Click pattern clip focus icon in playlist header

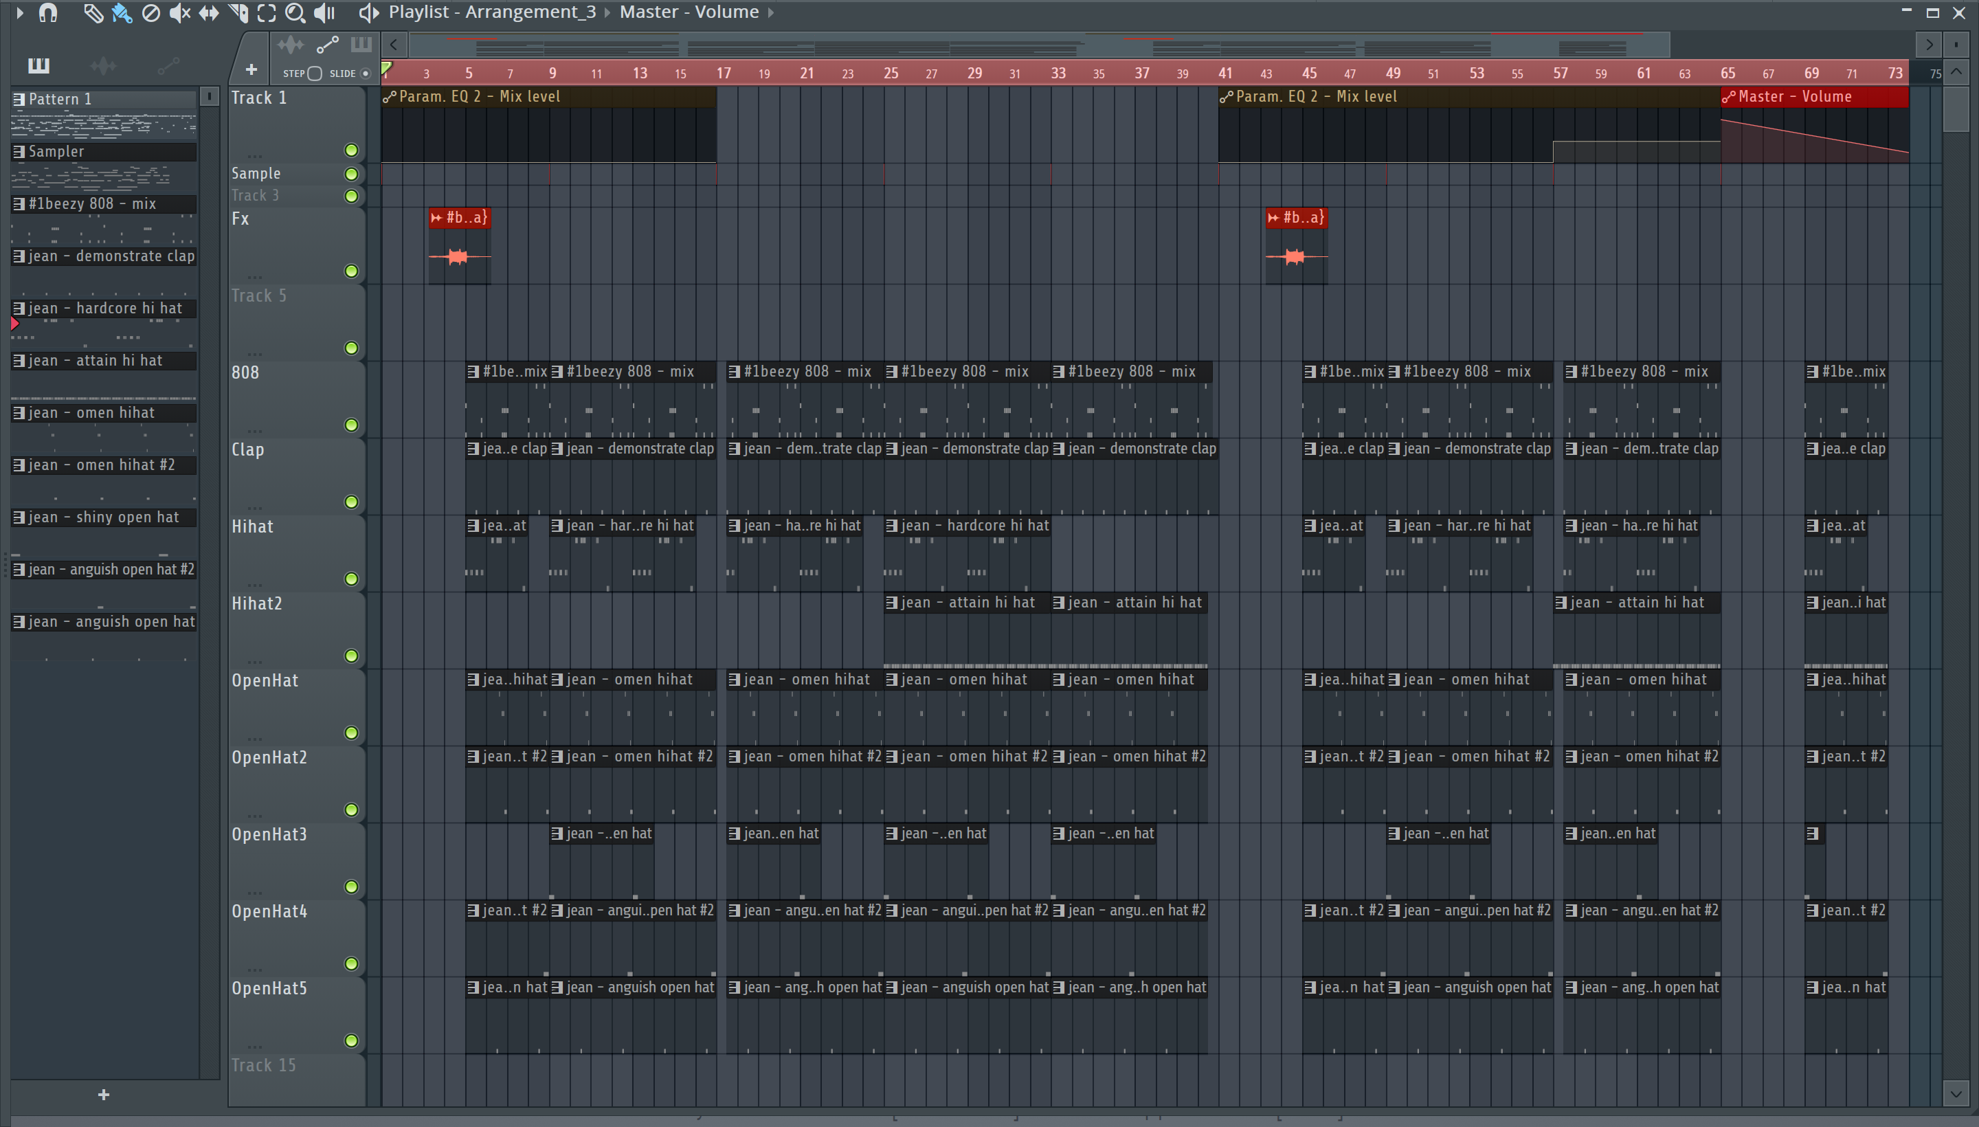361,44
